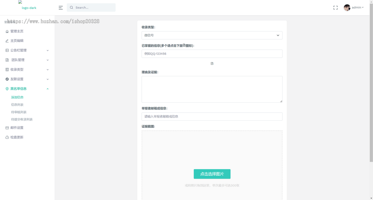Viewport: 373px width, 200px height.
Task: Select 待审核列表 submenu item
Action: pos(19,112)
